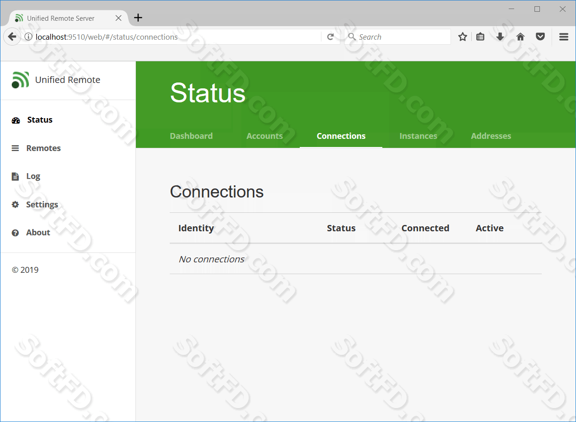Viewport: 576px width, 422px height.
Task: Open the Instances tab
Action: point(418,136)
